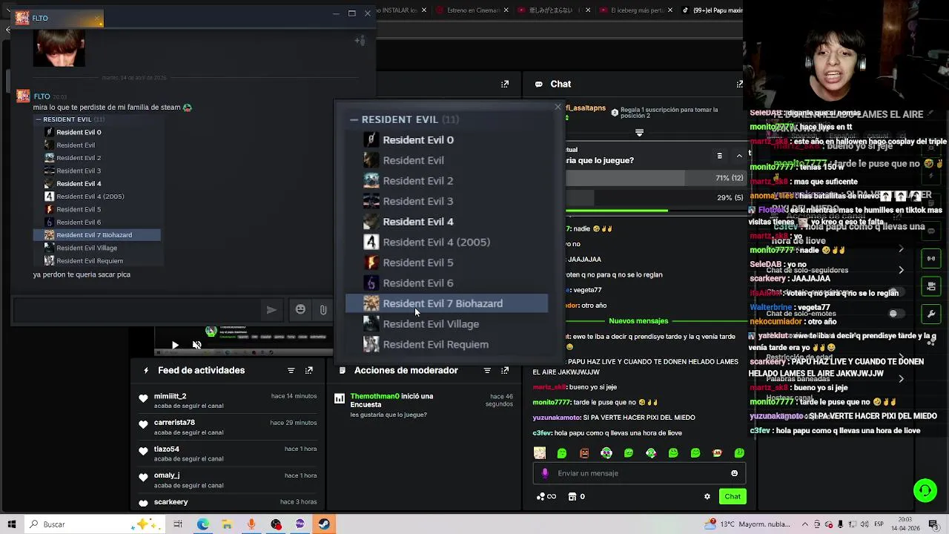
Task: Open carrerista78 in activity feed
Action: 174,422
